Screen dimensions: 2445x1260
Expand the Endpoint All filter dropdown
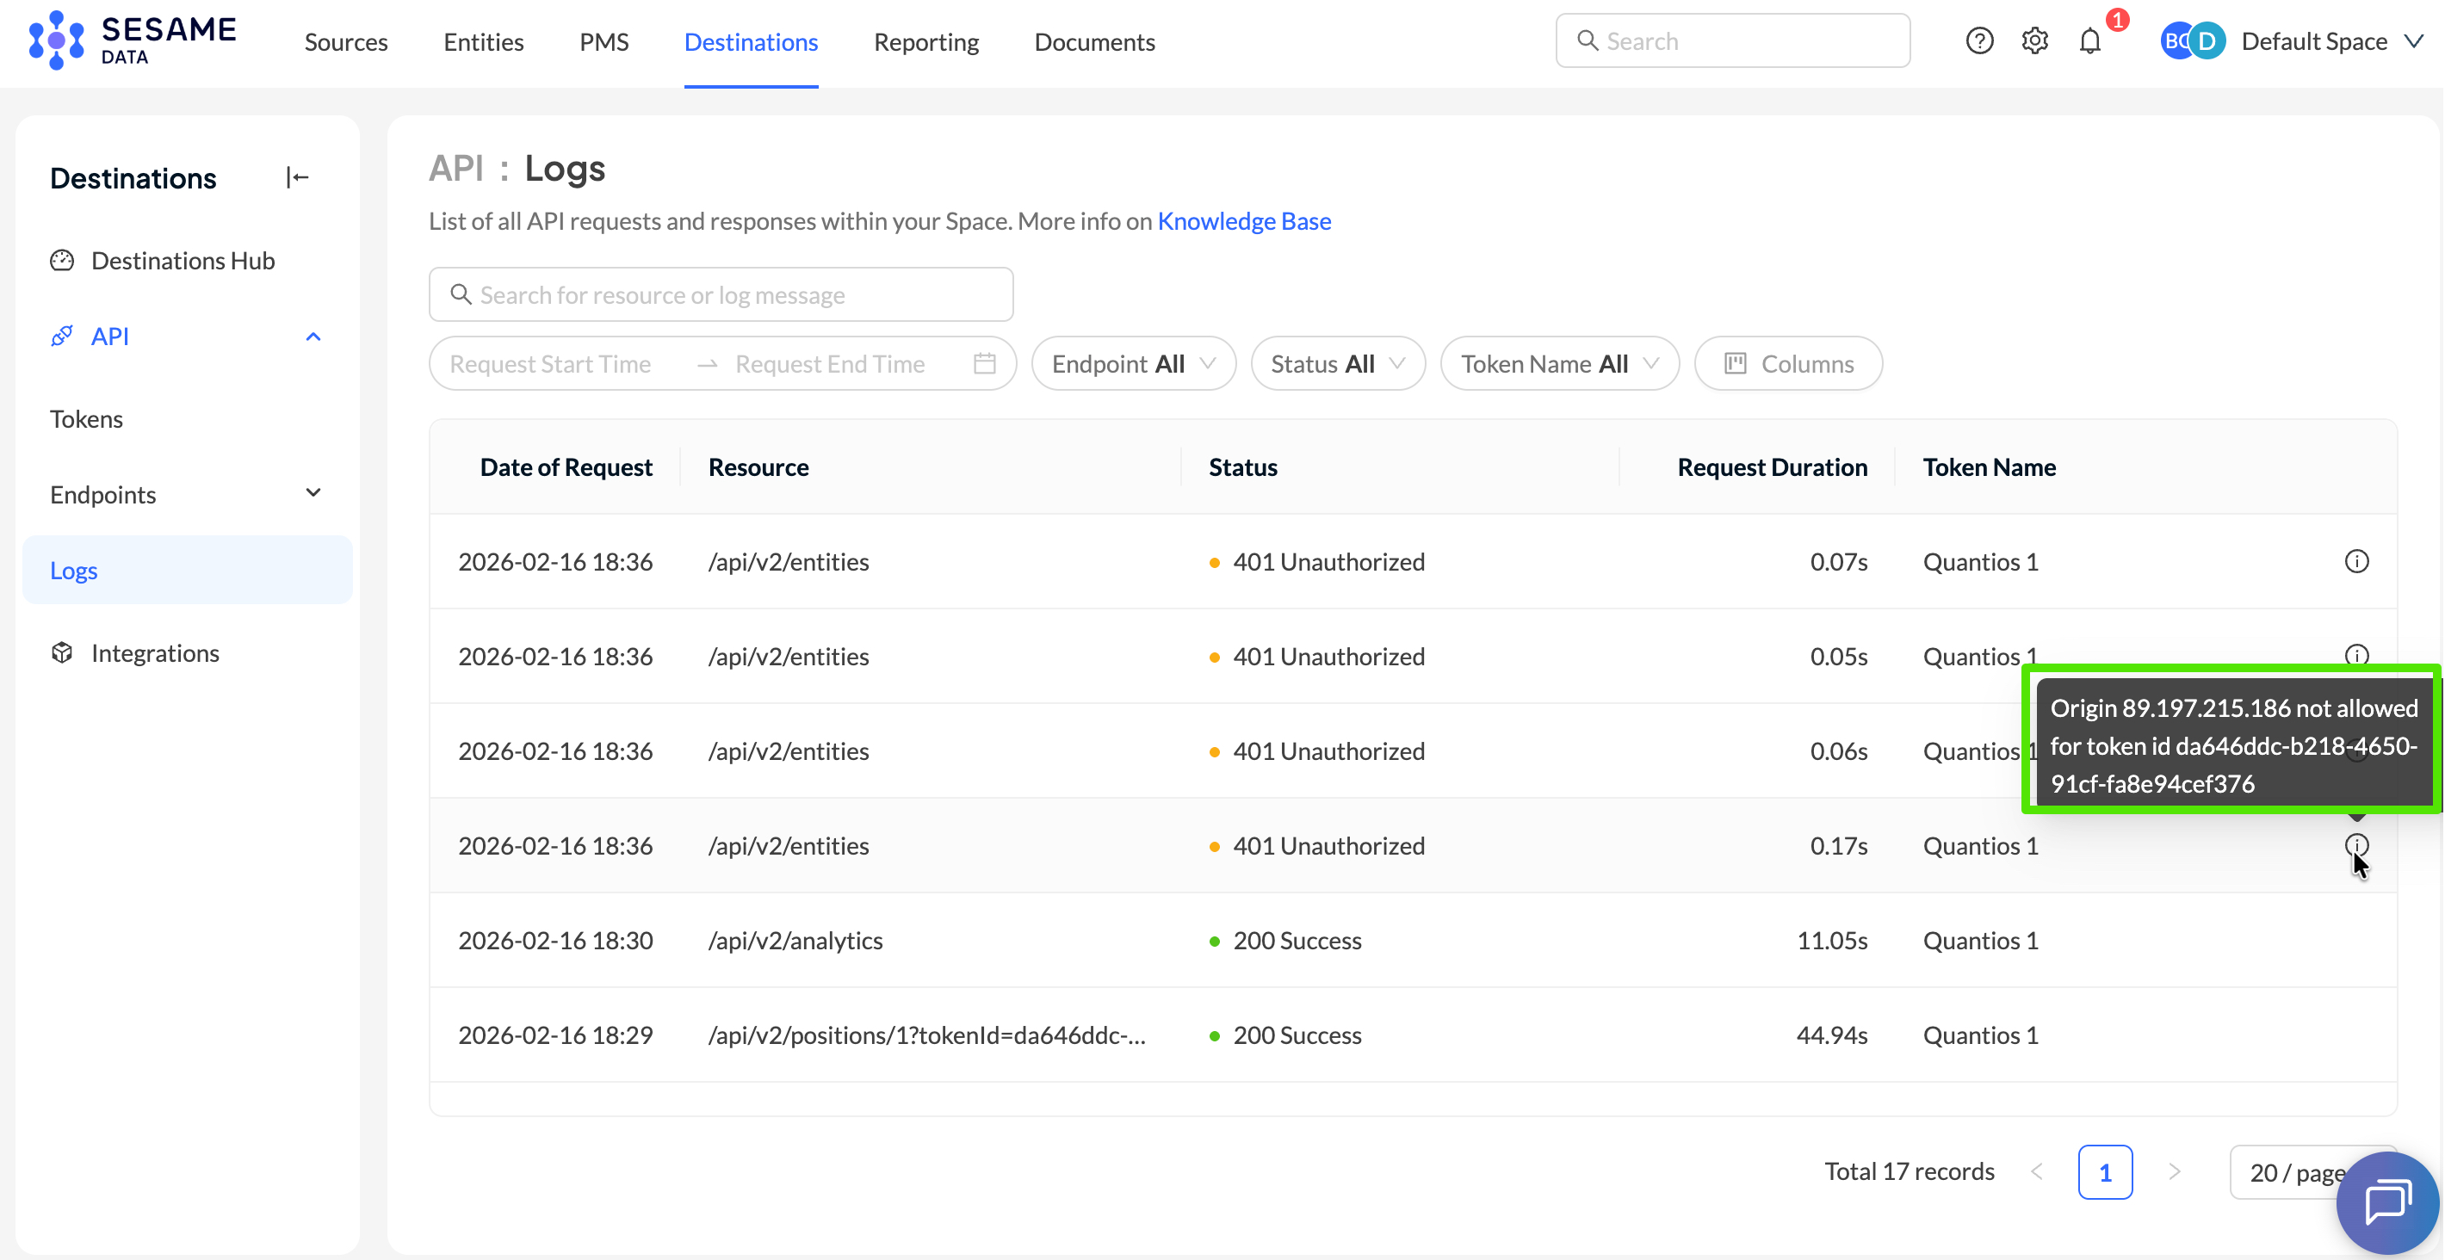click(x=1132, y=363)
